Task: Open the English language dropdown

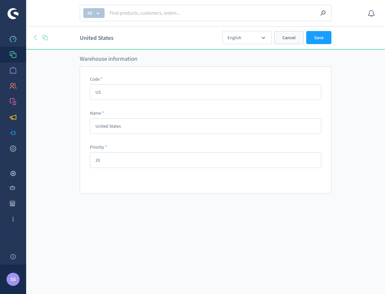Action: click(247, 38)
